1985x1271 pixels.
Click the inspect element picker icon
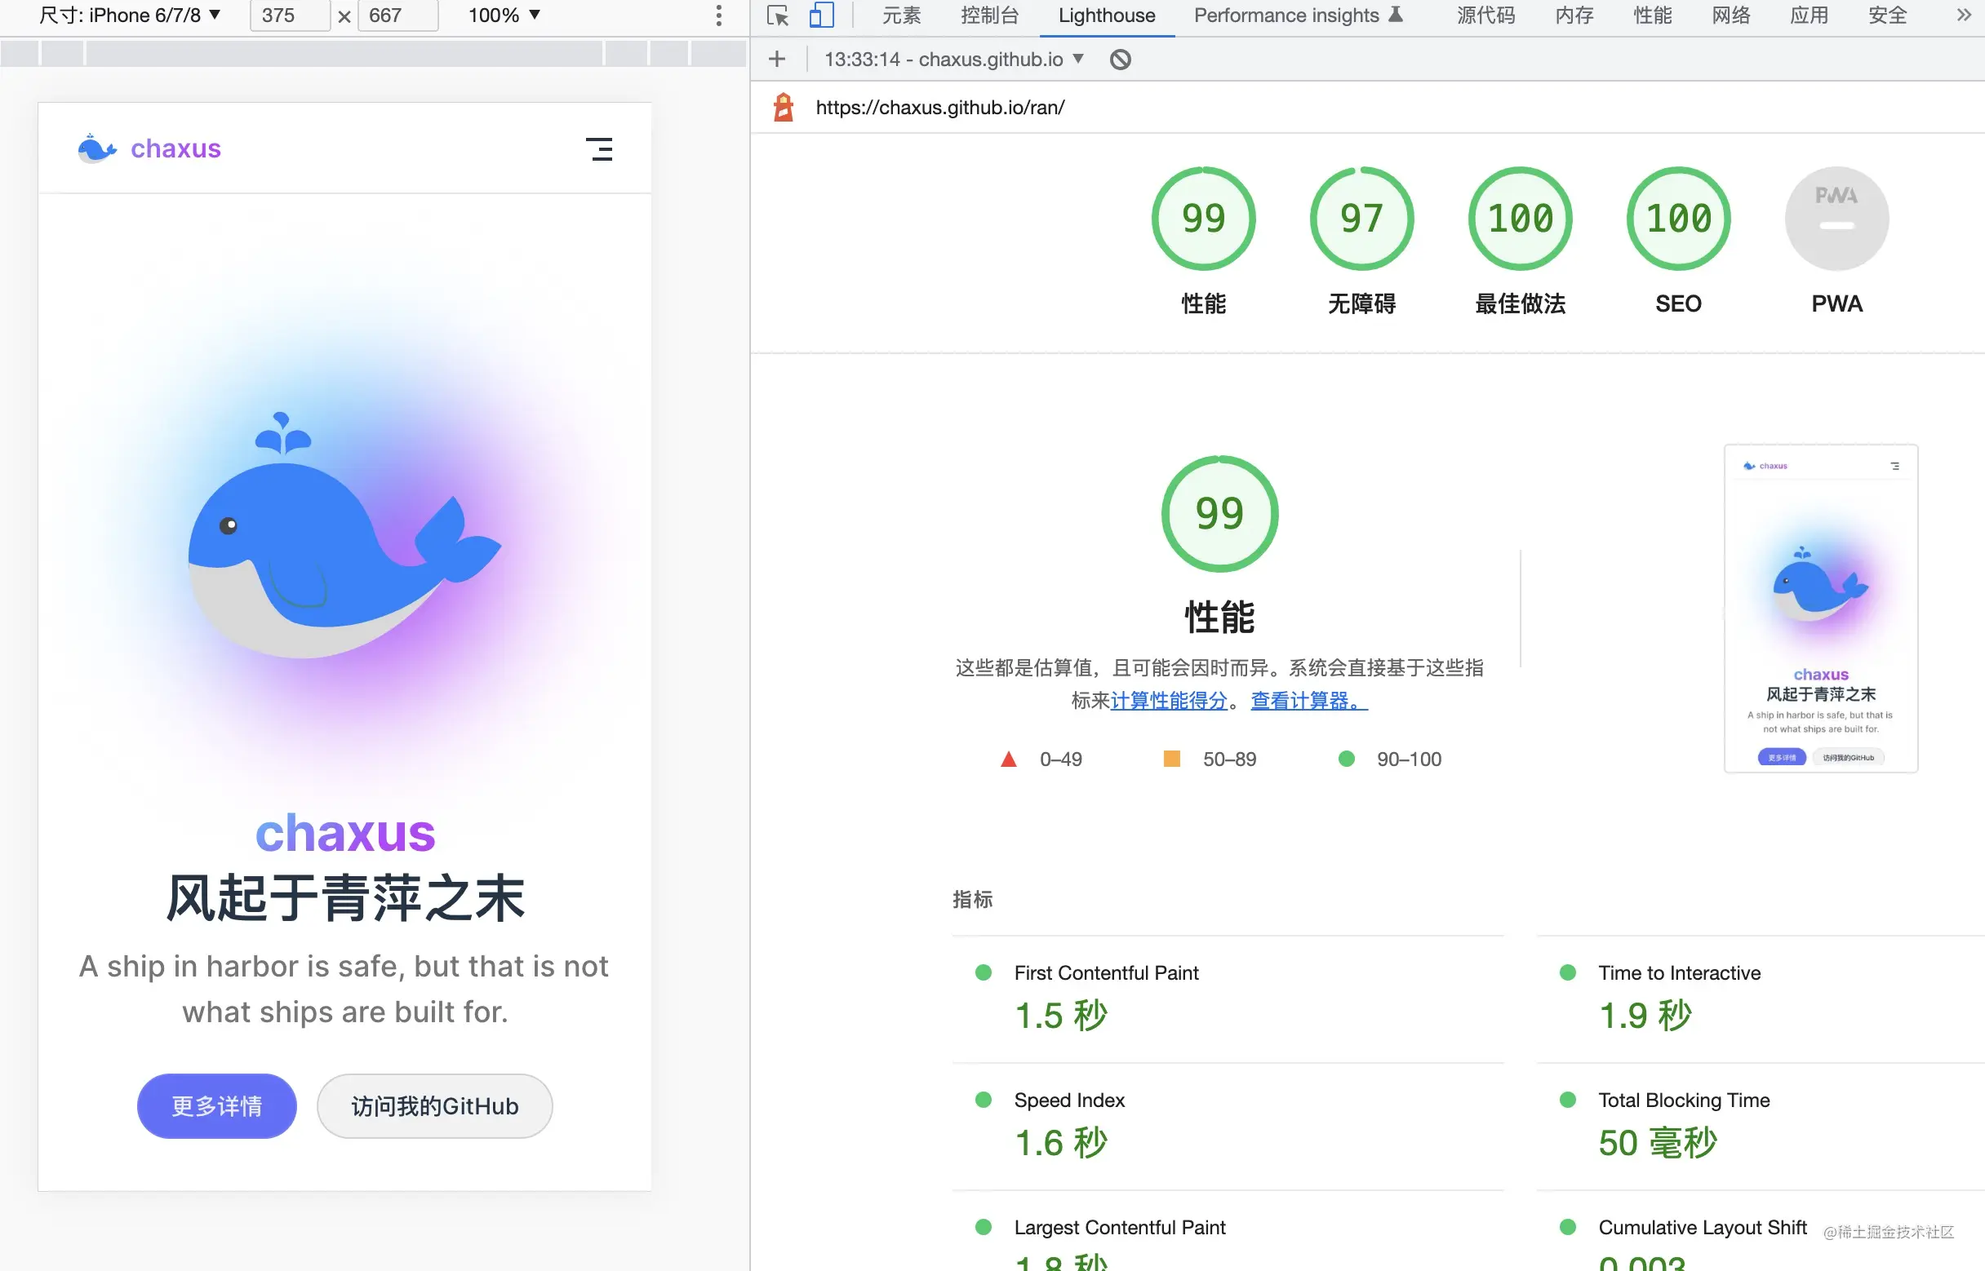click(x=777, y=15)
